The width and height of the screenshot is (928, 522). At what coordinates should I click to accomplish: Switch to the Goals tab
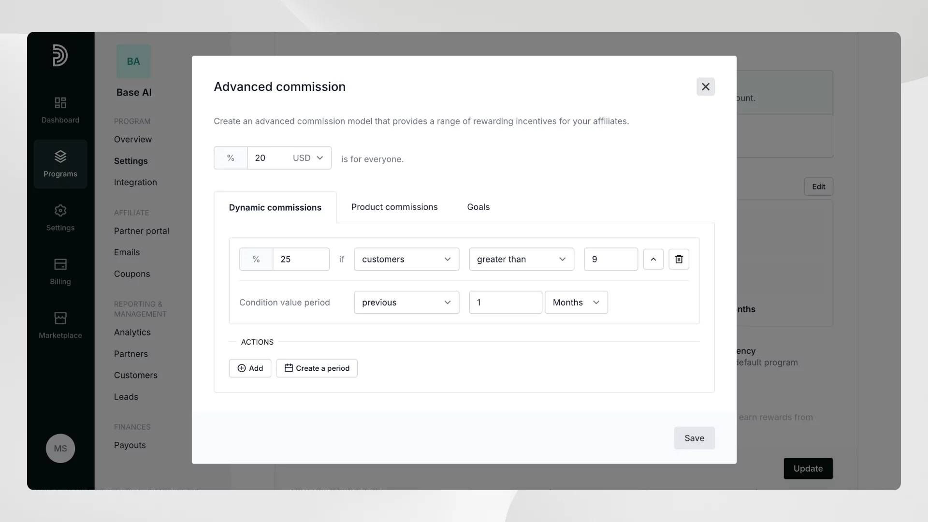(x=478, y=207)
